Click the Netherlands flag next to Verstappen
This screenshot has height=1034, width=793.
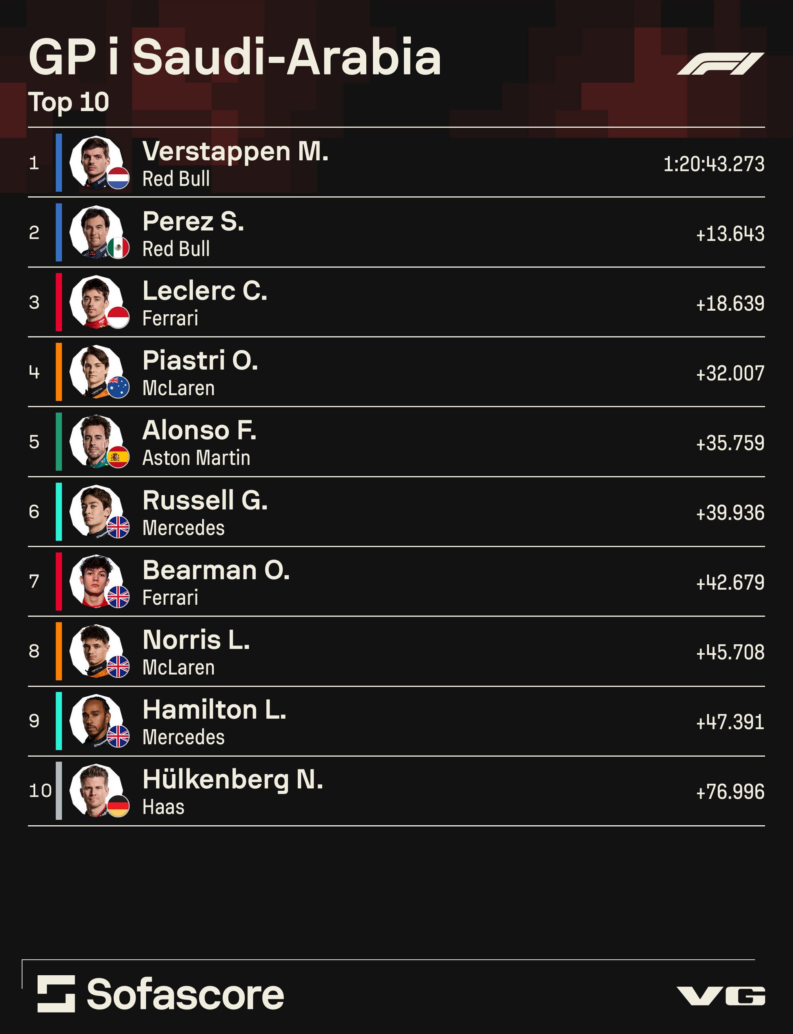point(118,178)
